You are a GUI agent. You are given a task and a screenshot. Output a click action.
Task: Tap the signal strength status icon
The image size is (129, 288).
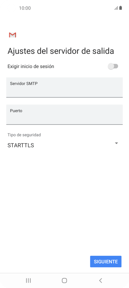pyautogui.click(x=116, y=8)
